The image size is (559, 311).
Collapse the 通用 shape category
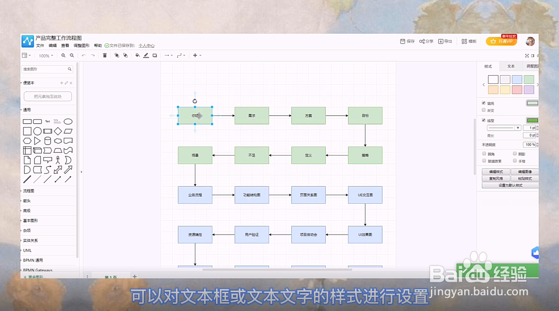click(x=27, y=110)
